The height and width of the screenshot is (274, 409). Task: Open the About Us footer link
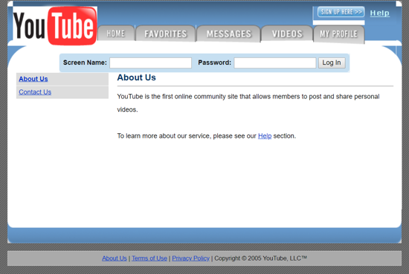[115, 258]
